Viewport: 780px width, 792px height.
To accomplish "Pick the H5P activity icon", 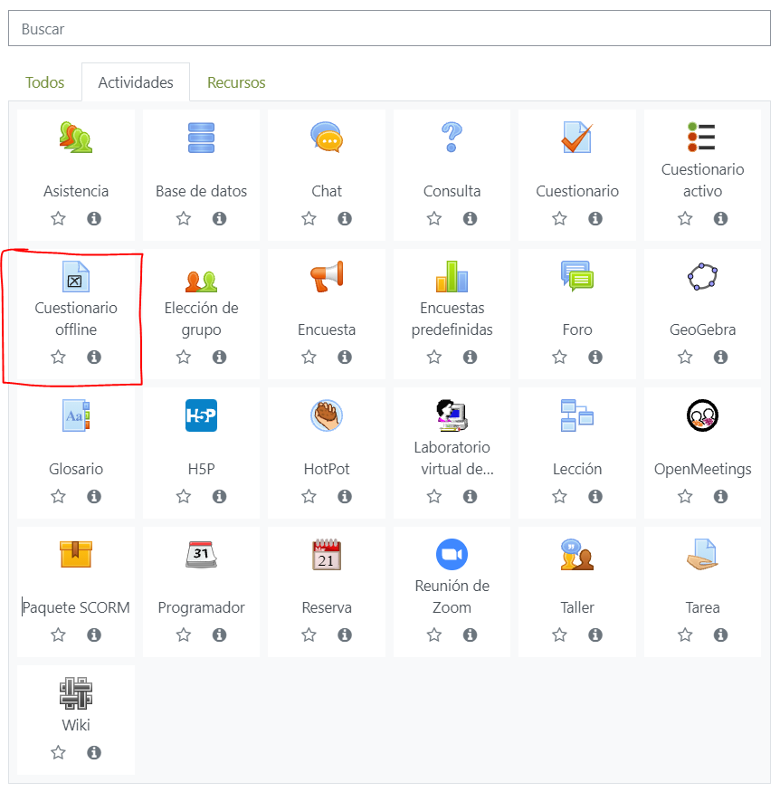I will [x=201, y=415].
